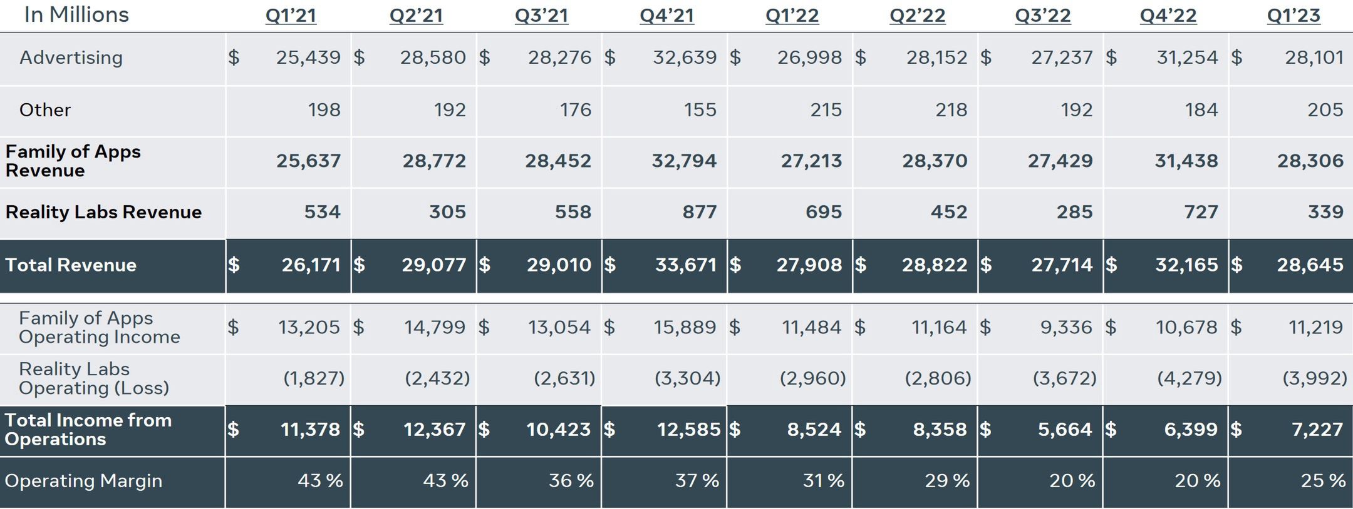The height and width of the screenshot is (509, 1353).
Task: Select the Q1'23 column header
Action: coord(1293,15)
